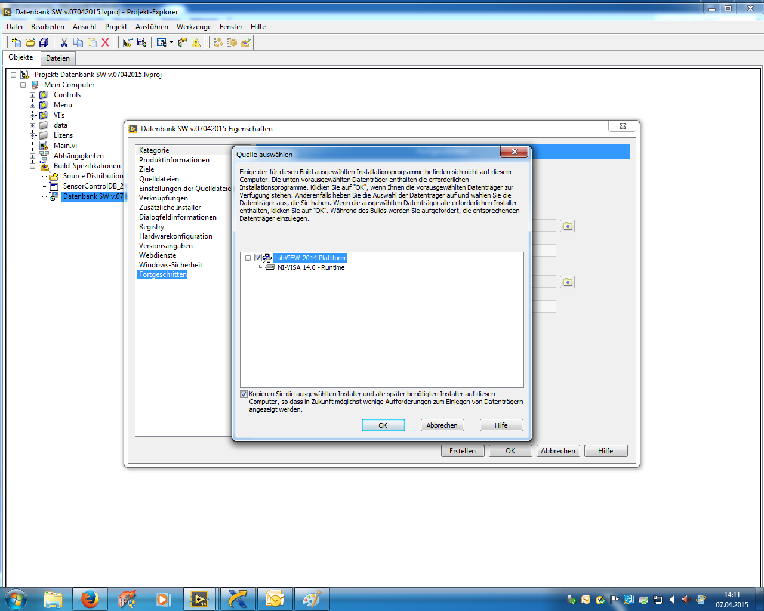Click the Abhängigkeiten dependencies icon
This screenshot has width=764, height=611.
click(44, 156)
